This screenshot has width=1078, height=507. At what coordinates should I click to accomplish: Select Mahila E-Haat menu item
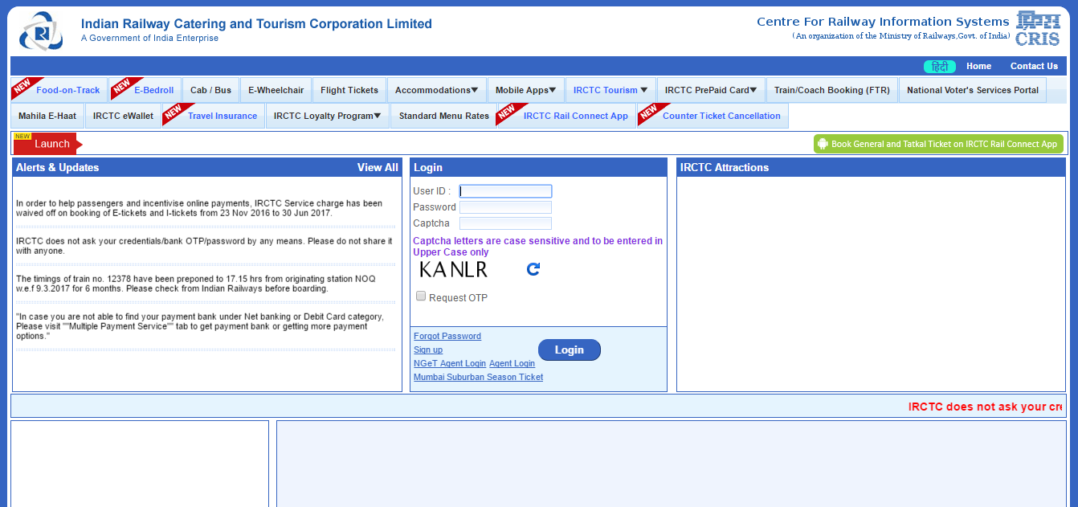(x=47, y=116)
